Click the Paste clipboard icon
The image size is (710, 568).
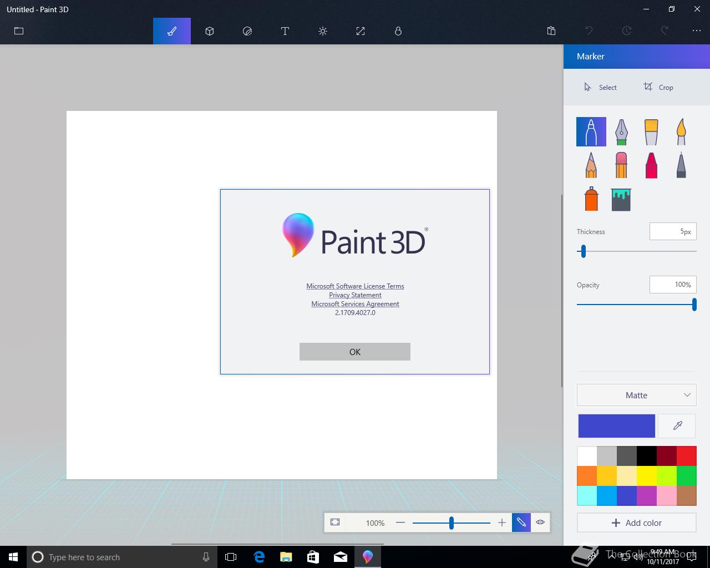[x=551, y=31]
